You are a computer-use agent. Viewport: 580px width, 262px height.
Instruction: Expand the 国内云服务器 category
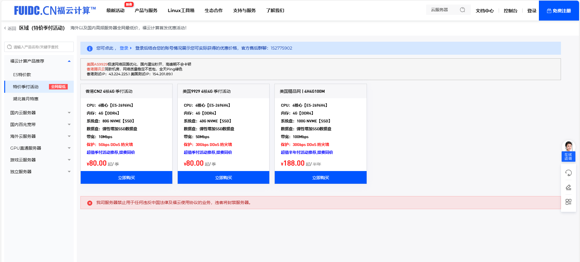click(x=69, y=113)
